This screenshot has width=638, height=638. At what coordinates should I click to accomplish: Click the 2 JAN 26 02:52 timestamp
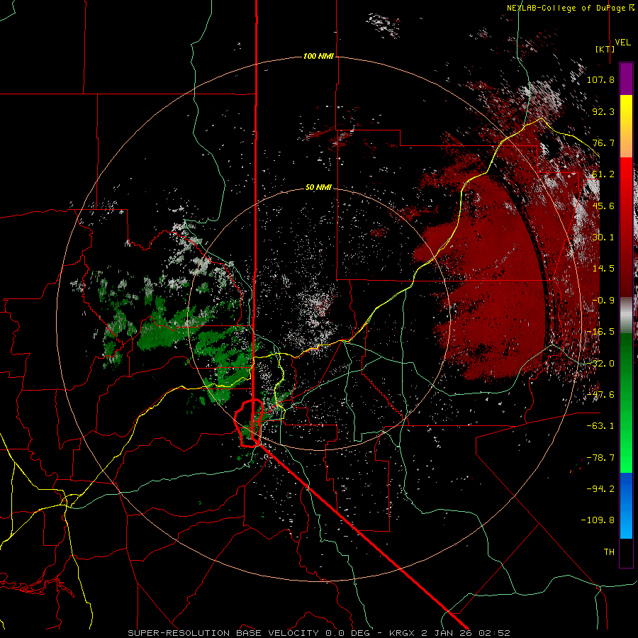point(466,633)
